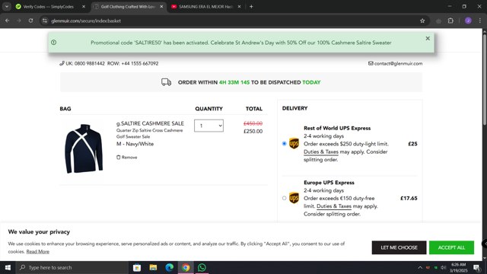487x274 pixels.
Task: Select Europe UPS Express radio button
Action: pos(284,198)
